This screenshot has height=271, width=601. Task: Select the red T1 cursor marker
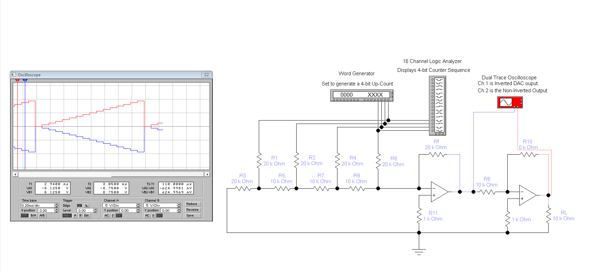pos(17,80)
